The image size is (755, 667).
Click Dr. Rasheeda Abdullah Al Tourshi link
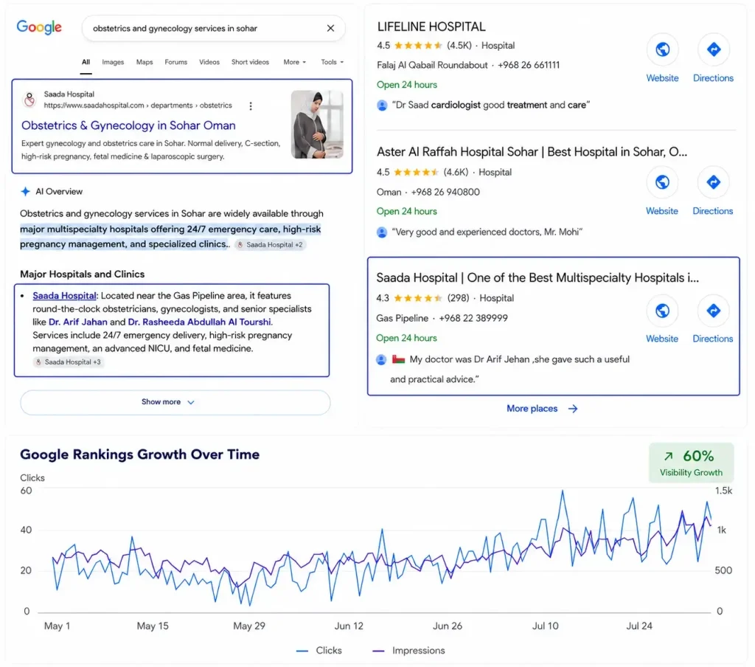click(x=199, y=322)
